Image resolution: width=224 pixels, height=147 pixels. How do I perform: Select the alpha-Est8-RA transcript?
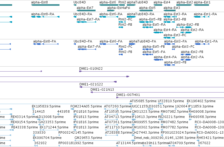45,17
